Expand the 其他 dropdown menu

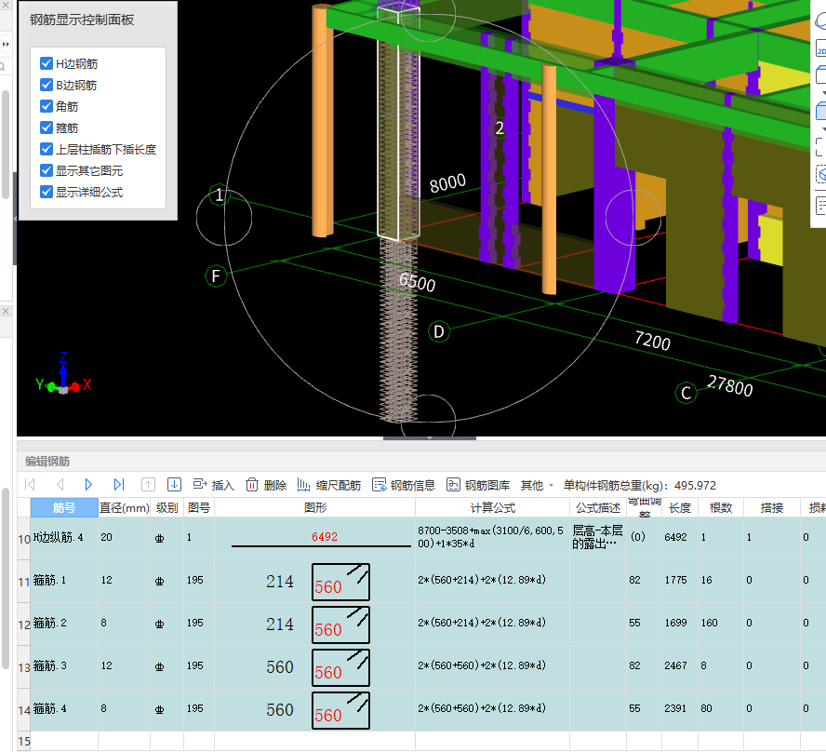pyautogui.click(x=537, y=485)
